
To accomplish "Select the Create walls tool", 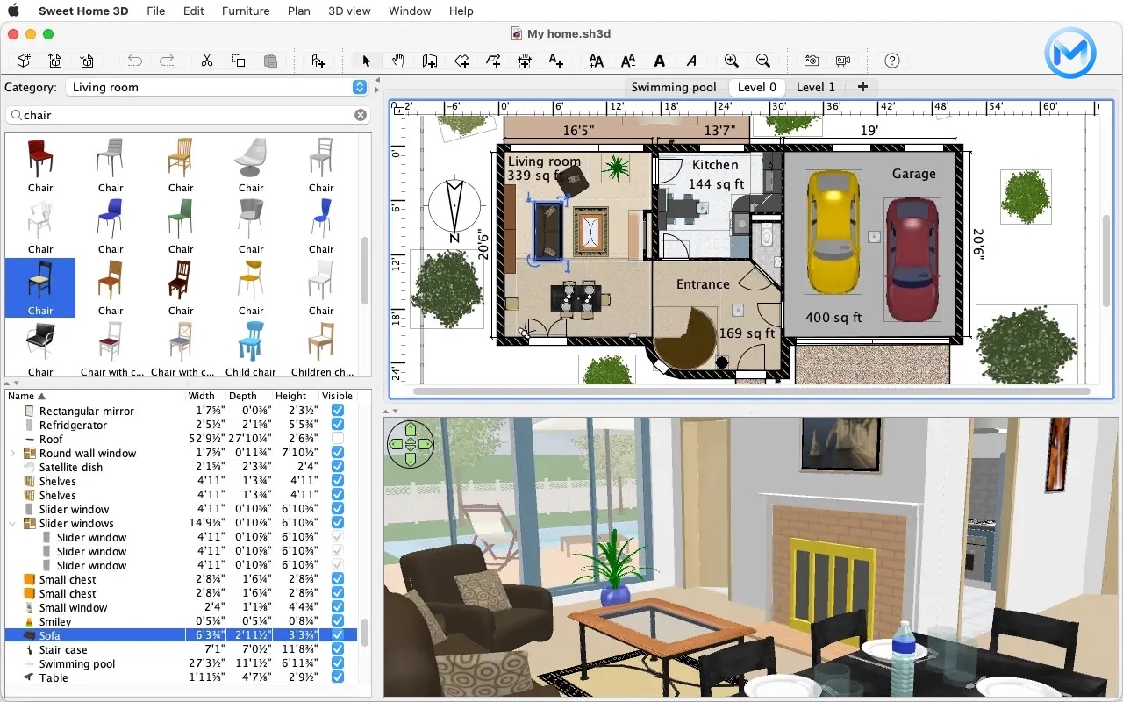I will coord(430,61).
